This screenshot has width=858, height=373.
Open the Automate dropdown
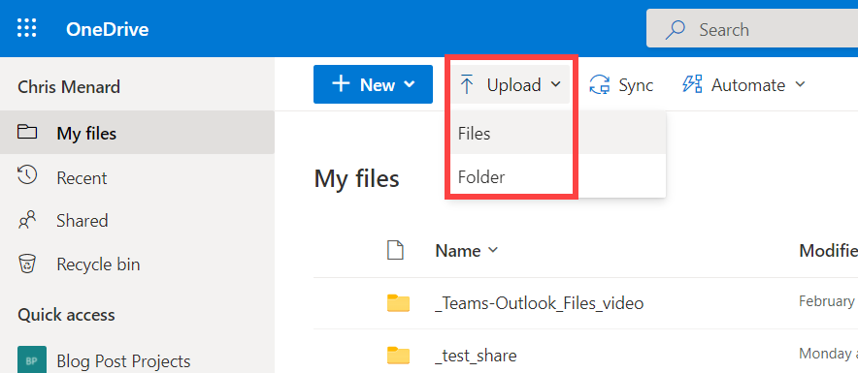(743, 84)
